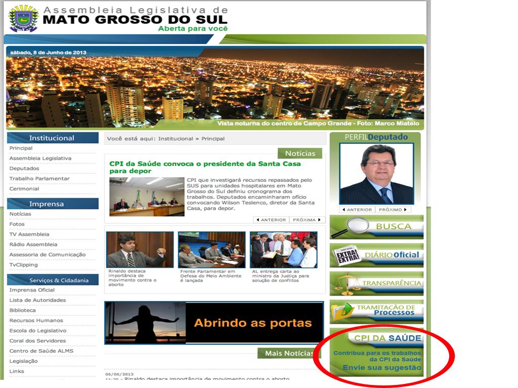Click the Assembleia coat of arms logo
This screenshot has height=388, width=518.
coord(23,18)
